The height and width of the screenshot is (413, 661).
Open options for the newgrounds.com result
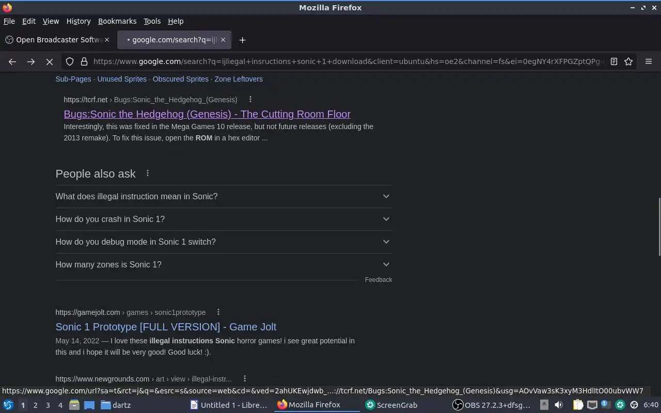coord(245,378)
